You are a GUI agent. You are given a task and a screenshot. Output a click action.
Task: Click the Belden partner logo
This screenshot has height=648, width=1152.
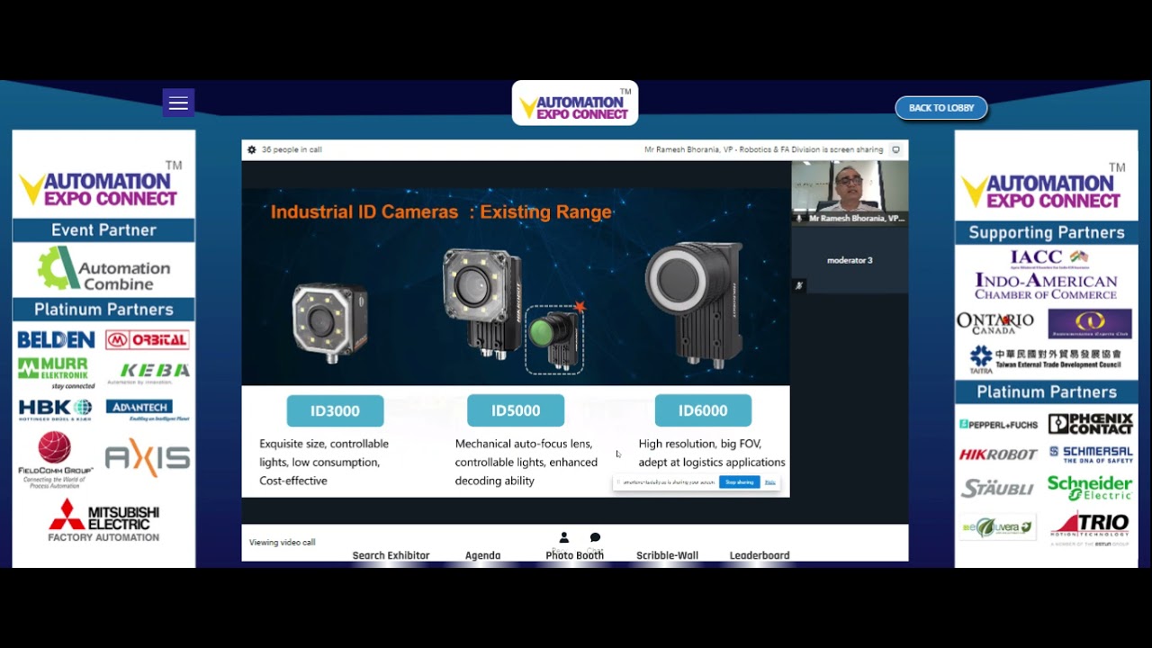[x=56, y=340]
